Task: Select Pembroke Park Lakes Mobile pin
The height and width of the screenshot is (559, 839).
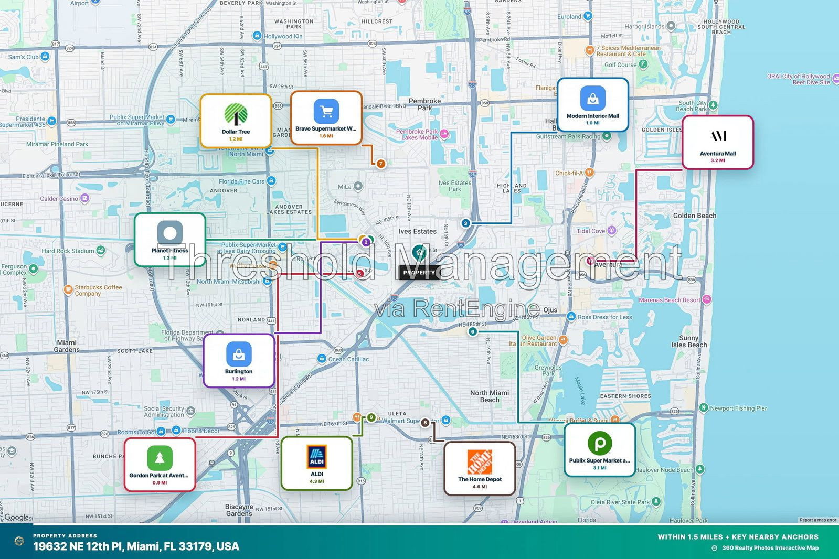Action: coord(444,134)
